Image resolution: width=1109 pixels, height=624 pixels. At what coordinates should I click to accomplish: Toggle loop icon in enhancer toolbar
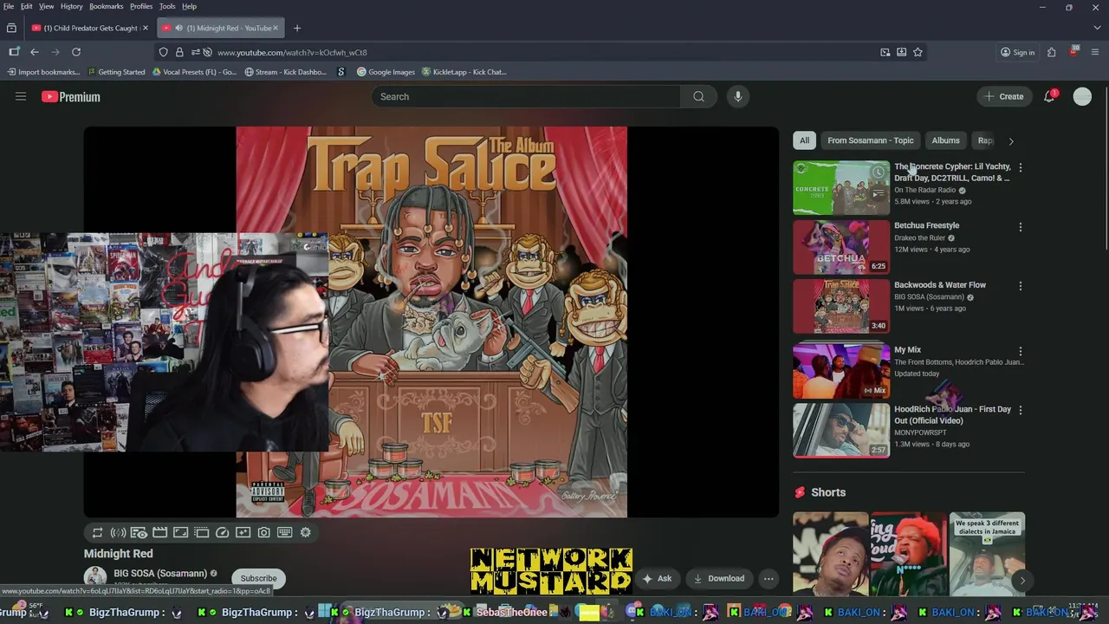tap(97, 532)
